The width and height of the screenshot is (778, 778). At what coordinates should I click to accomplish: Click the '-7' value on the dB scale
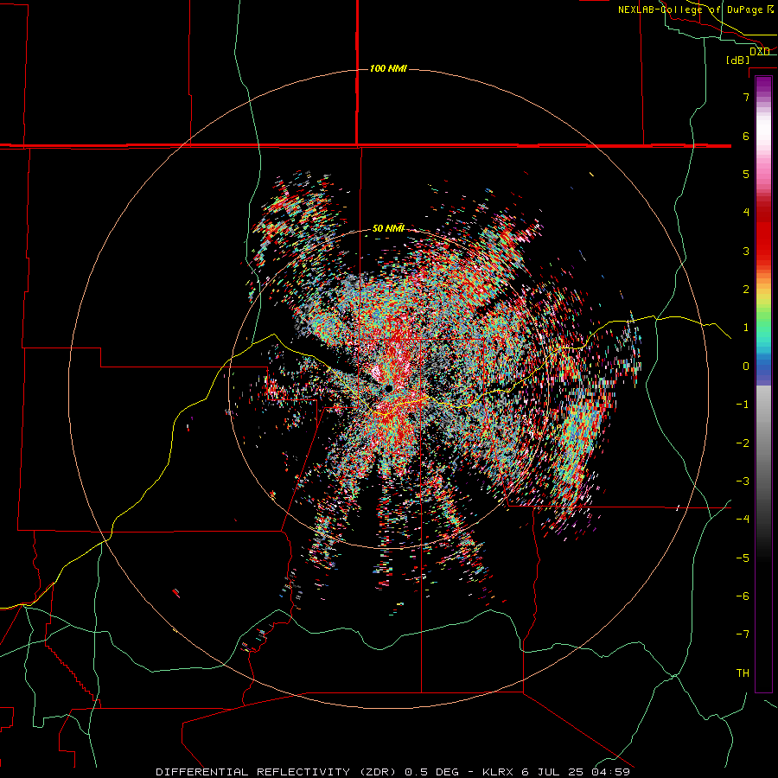pyautogui.click(x=743, y=635)
